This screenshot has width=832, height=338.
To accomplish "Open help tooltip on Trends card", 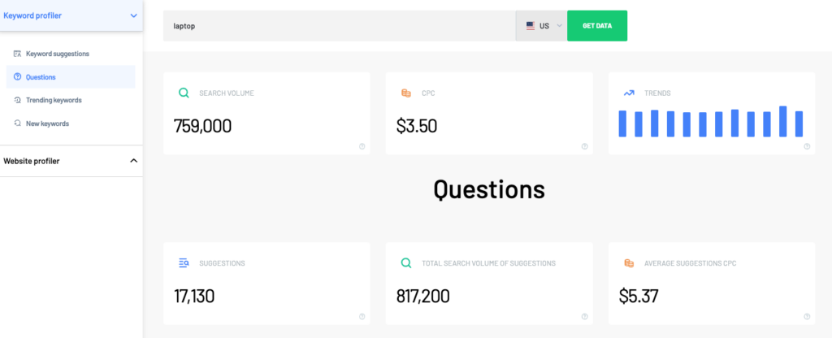I will 807,146.
